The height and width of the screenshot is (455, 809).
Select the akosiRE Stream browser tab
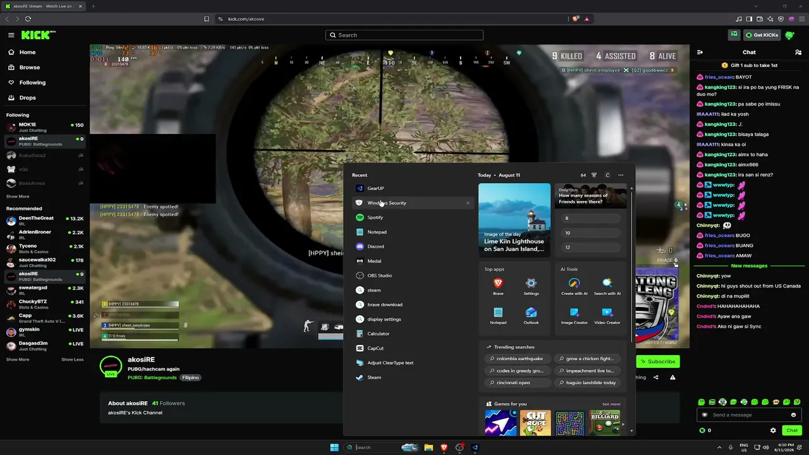point(44,6)
